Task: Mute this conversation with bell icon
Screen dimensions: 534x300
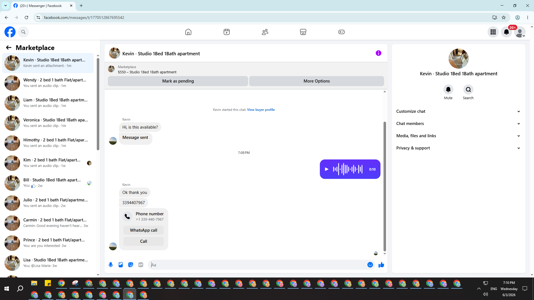Action: point(448,89)
